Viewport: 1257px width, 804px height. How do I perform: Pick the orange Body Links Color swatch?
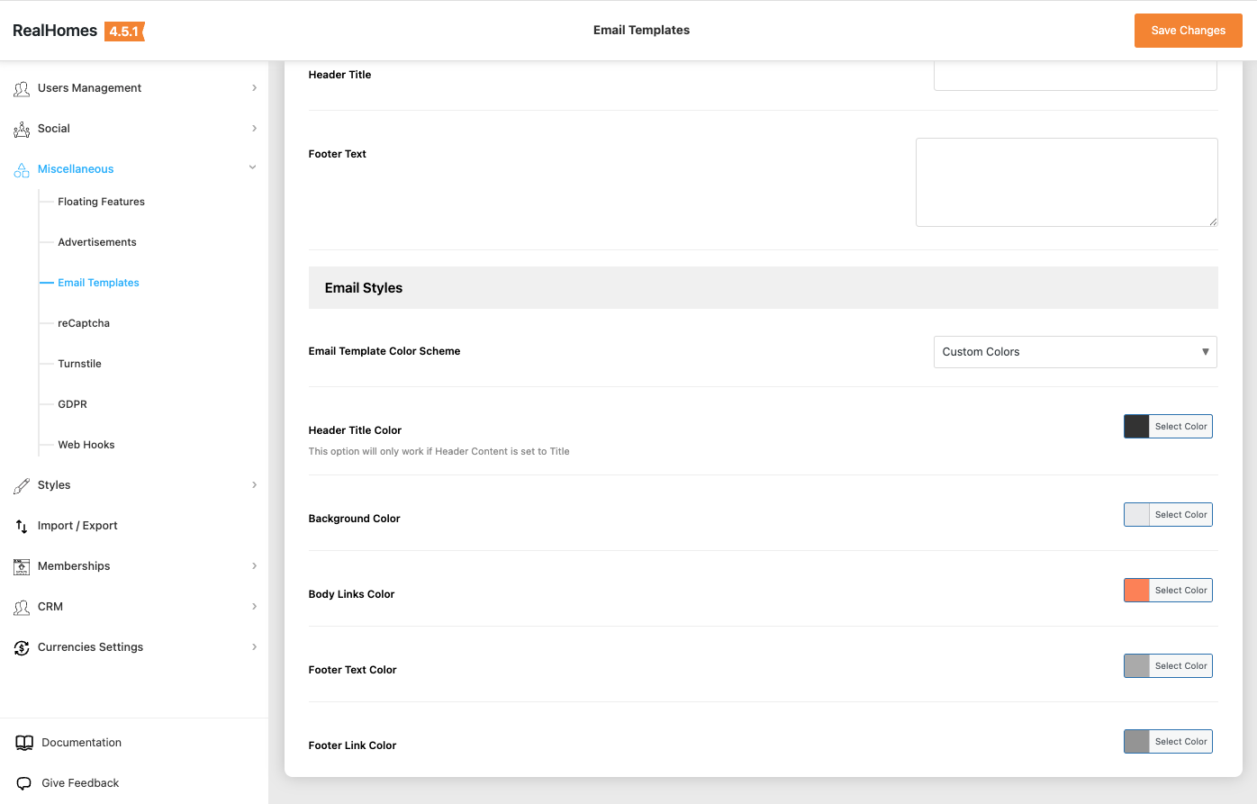pos(1137,591)
